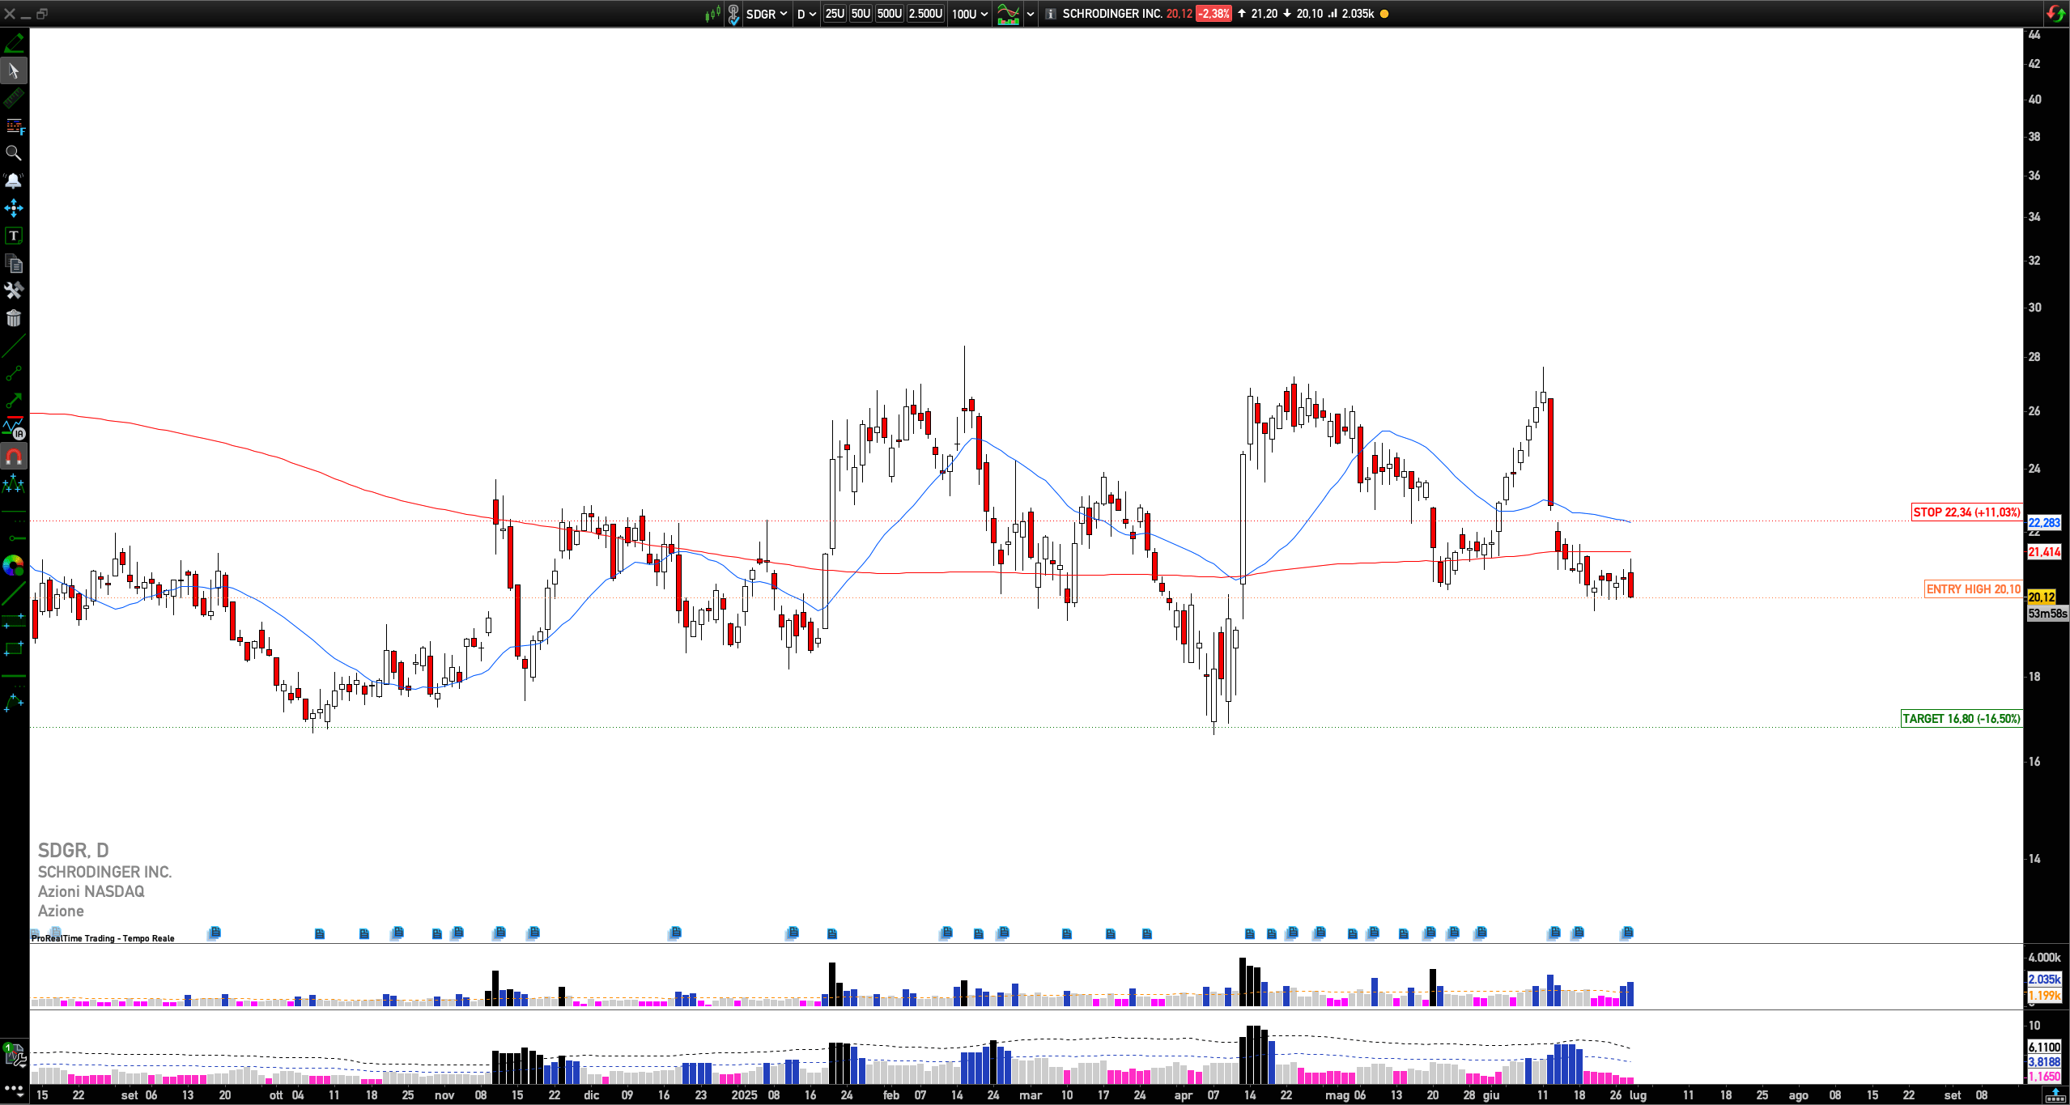The image size is (2070, 1105).
Task: Select the pencil drawing tool
Action: [x=14, y=43]
